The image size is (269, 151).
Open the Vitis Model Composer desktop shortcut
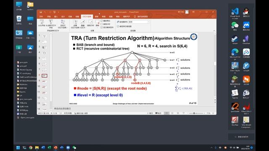246,122
